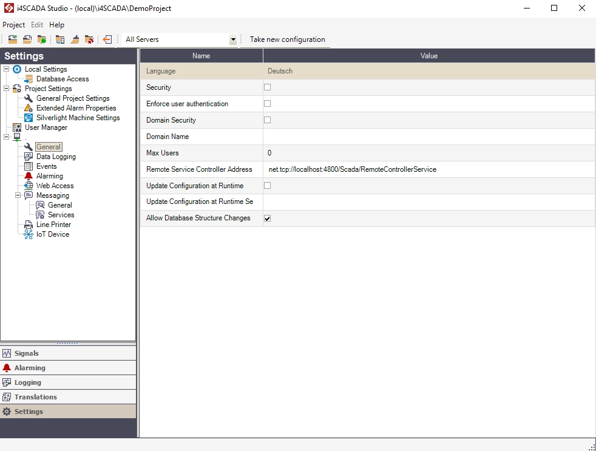Select the Extended Alarm Properties warning icon
This screenshot has height=451, width=596.
pyautogui.click(x=29, y=108)
